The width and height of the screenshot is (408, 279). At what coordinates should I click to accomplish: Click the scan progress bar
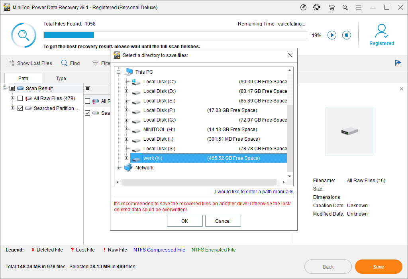pos(175,35)
